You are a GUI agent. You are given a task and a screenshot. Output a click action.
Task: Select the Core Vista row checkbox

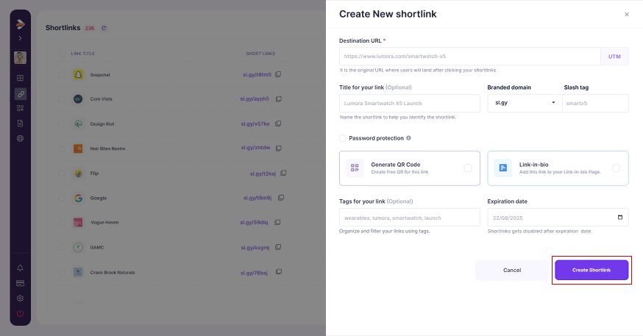[x=62, y=99]
